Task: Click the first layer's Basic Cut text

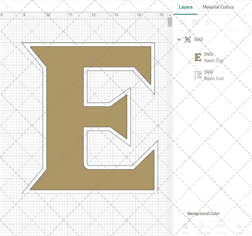Action: [x=214, y=61]
